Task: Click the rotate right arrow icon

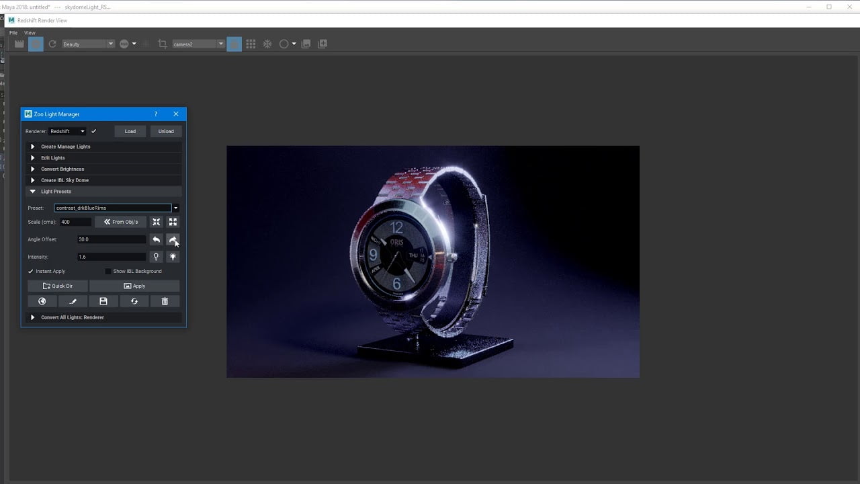Action: coord(173,239)
